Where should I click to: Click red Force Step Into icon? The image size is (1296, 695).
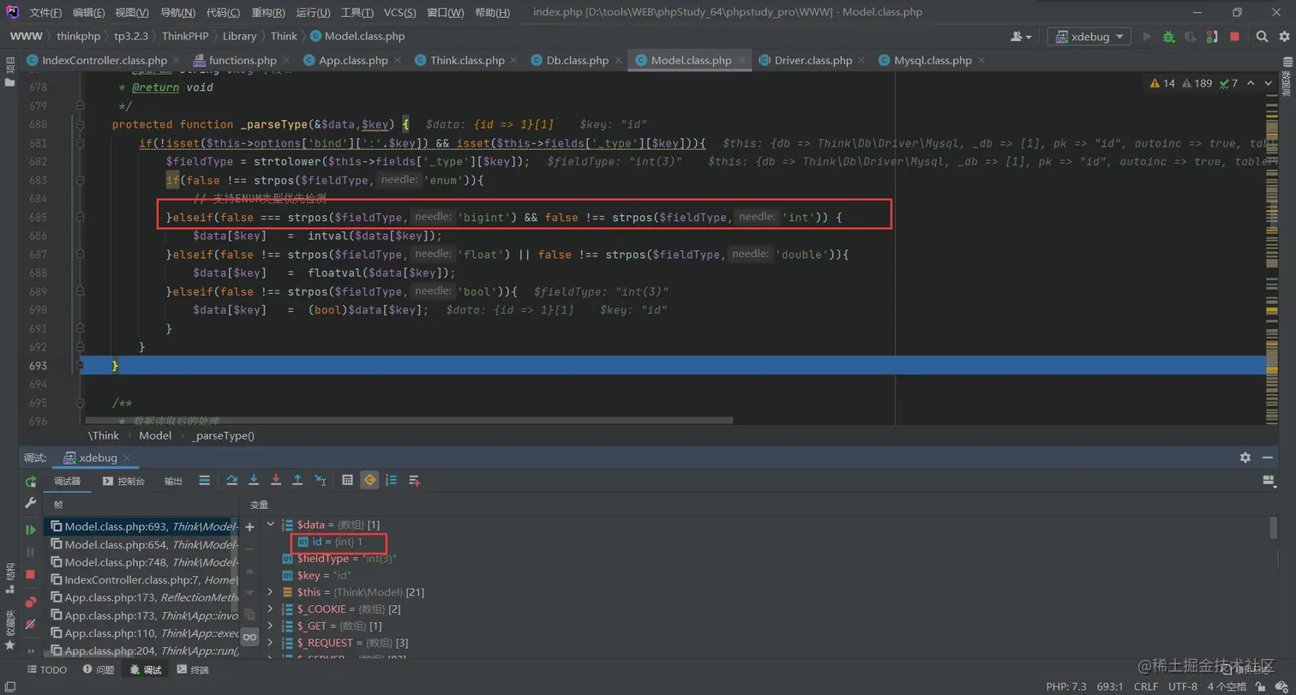(276, 480)
